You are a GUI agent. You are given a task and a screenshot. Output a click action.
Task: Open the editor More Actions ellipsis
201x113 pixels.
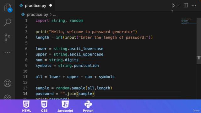[x=194, y=5]
